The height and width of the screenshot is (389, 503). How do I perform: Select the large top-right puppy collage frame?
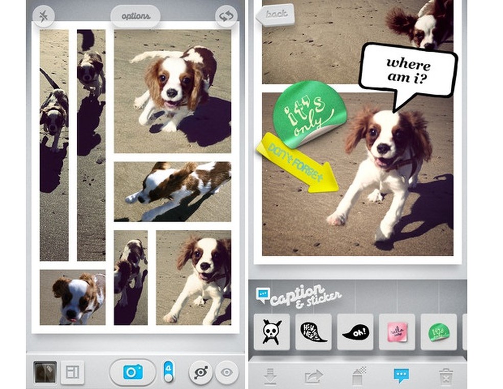173,91
